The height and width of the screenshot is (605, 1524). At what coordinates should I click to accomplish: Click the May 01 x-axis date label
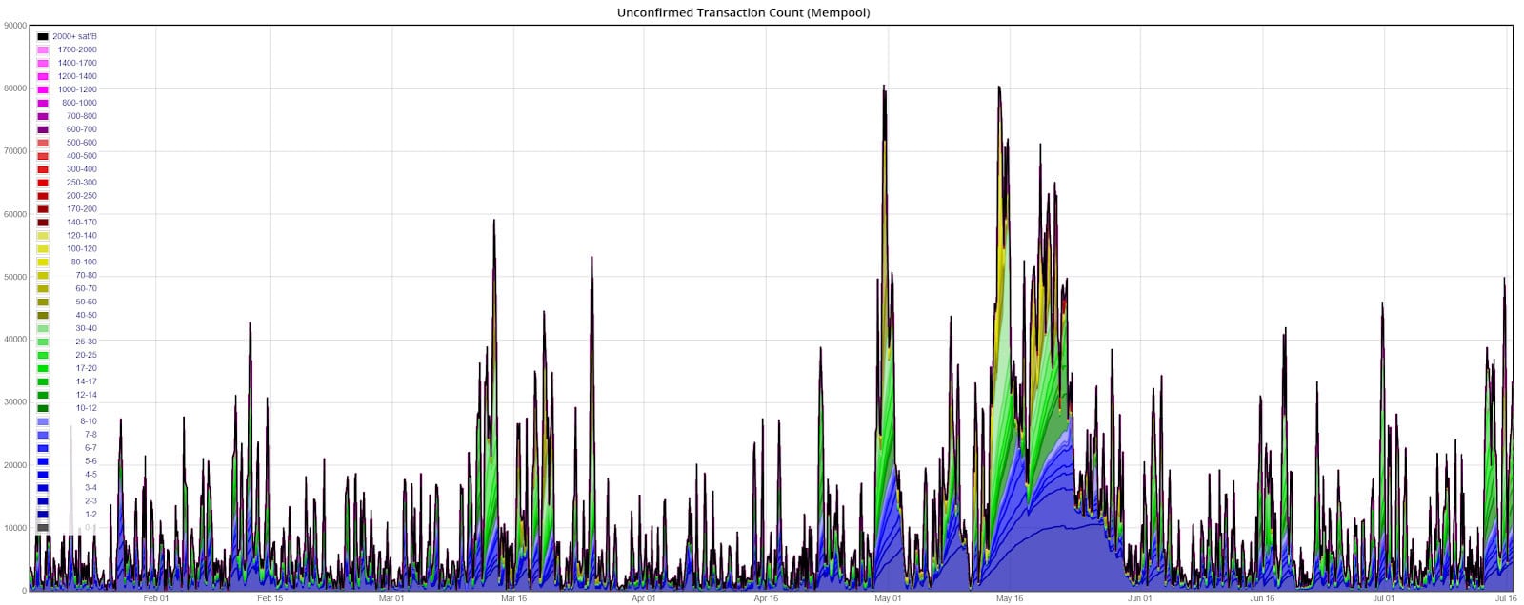tap(888, 598)
